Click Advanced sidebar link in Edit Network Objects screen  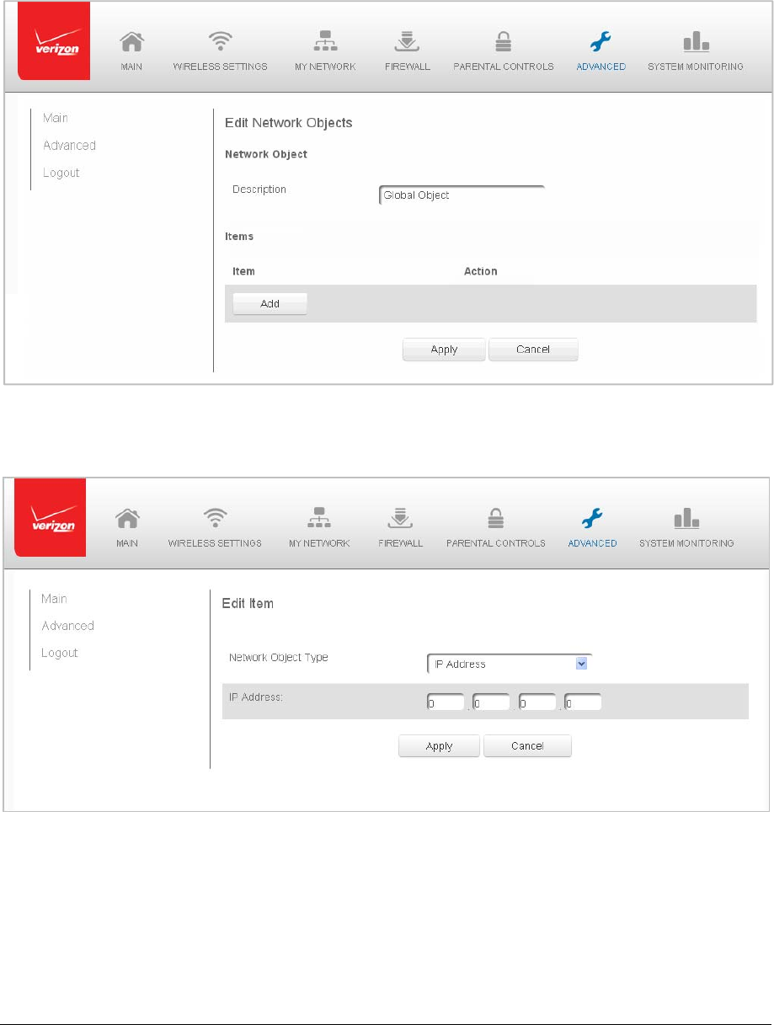click(x=69, y=145)
